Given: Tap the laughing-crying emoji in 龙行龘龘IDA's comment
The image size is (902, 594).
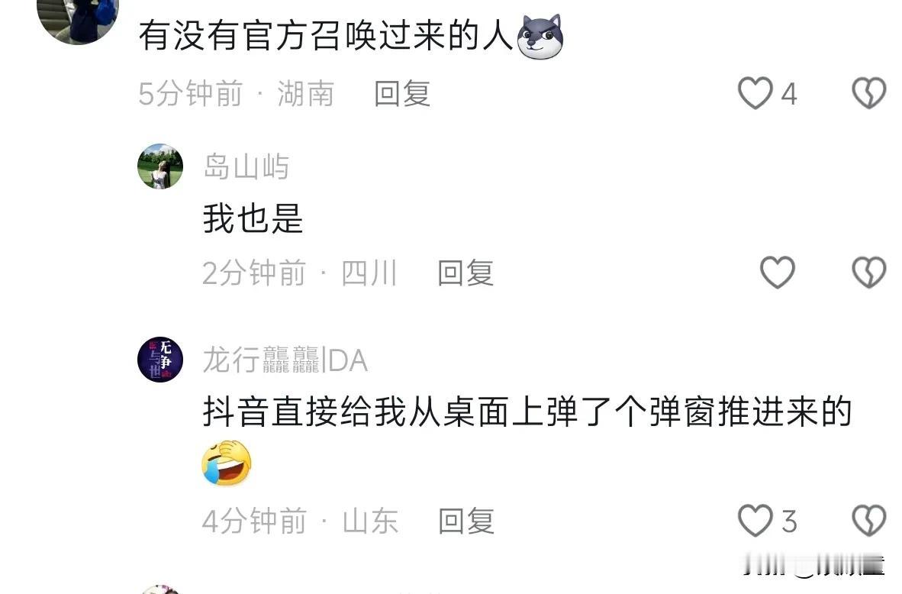Looking at the screenshot, I should (x=227, y=463).
